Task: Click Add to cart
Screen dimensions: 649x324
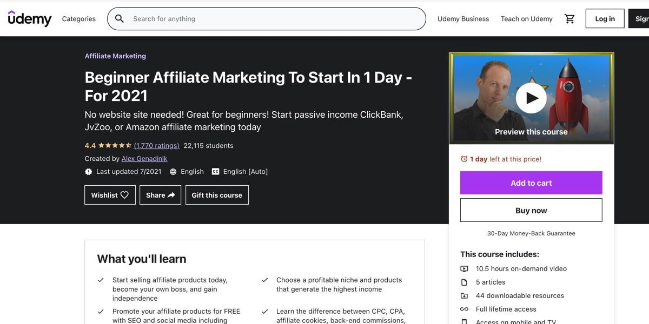Action: [531, 183]
